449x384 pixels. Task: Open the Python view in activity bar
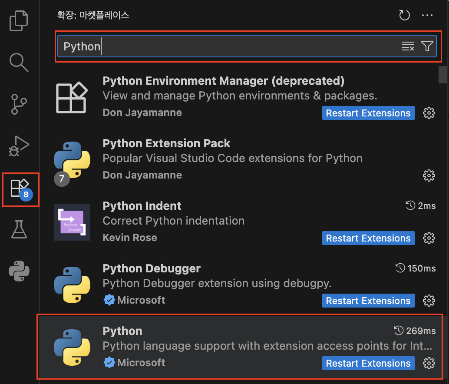[19, 271]
